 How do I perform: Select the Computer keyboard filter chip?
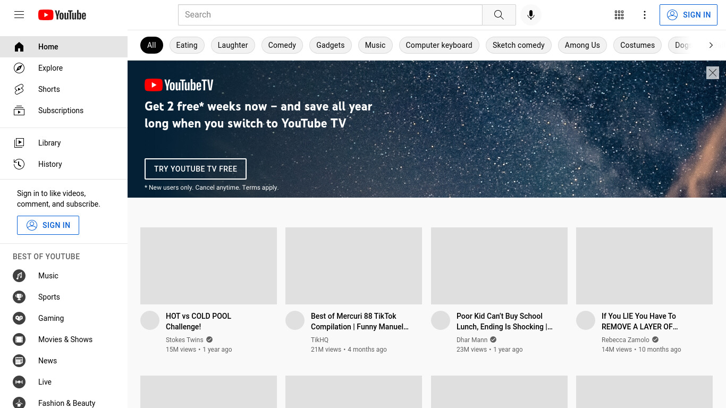click(x=439, y=45)
